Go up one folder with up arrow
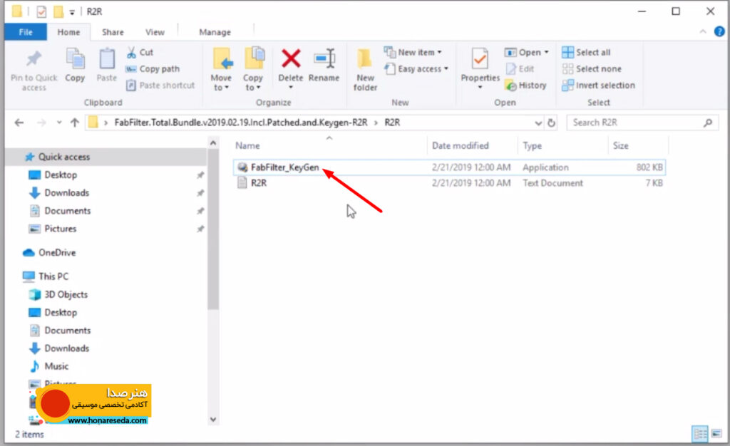This screenshot has height=446, width=730. (x=74, y=123)
